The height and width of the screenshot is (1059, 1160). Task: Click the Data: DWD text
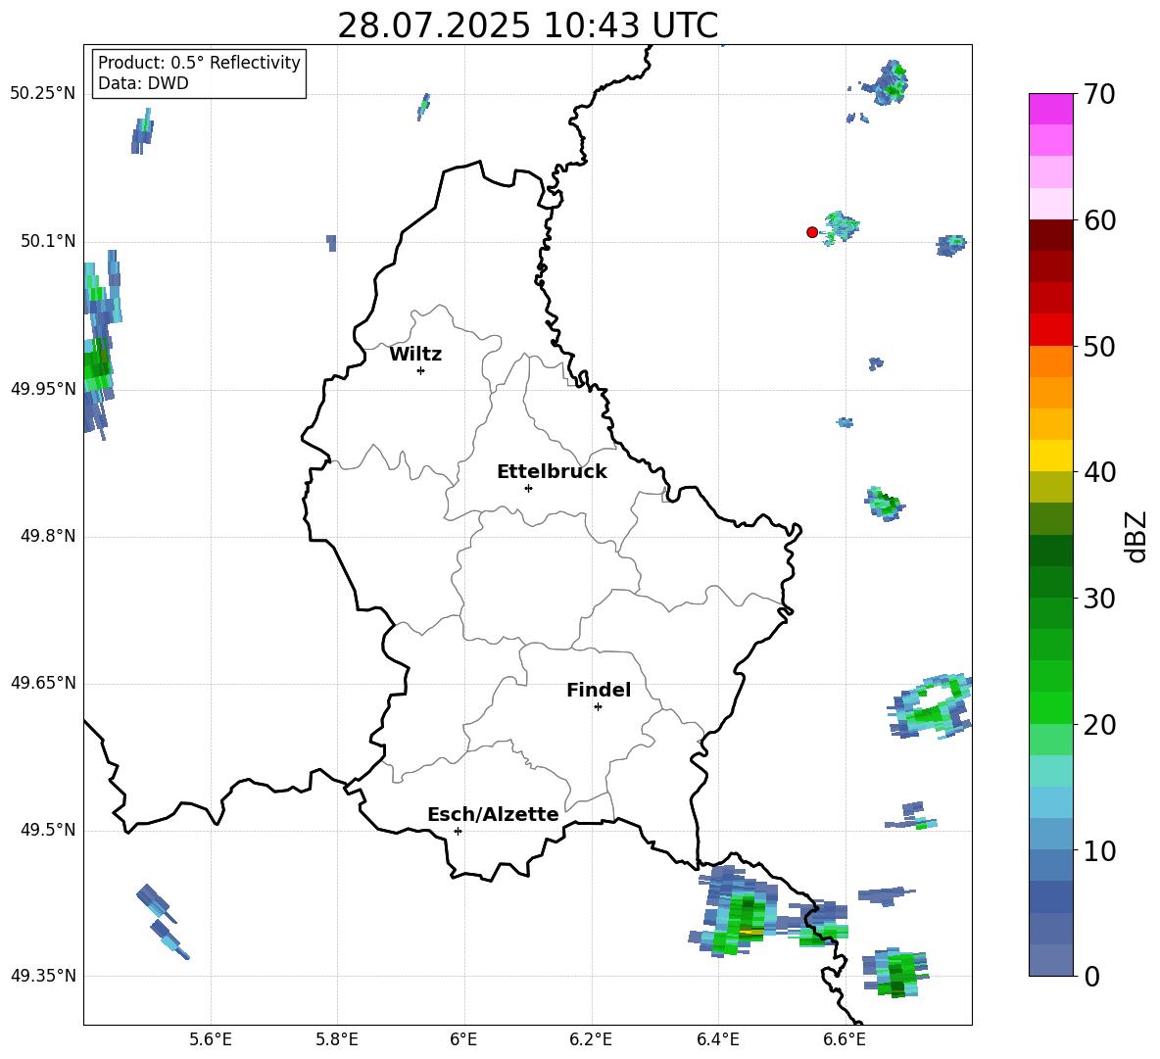(x=143, y=83)
